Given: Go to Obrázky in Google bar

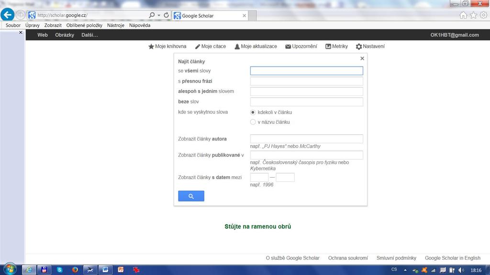Looking at the screenshot, I should tap(65, 35).
